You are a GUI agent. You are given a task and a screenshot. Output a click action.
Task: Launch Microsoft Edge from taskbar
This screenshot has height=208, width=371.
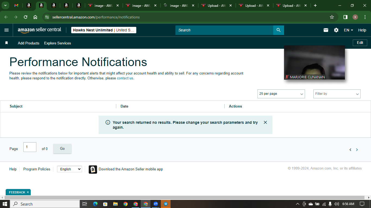(95, 204)
